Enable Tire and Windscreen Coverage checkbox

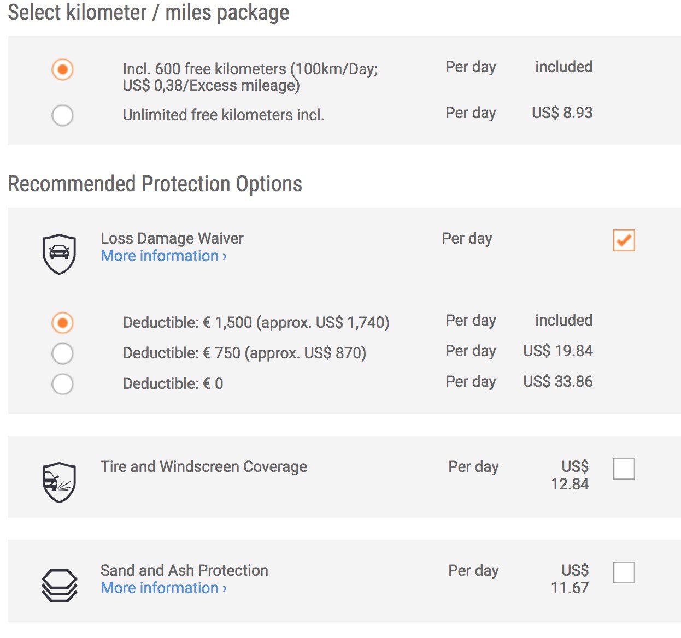click(624, 469)
